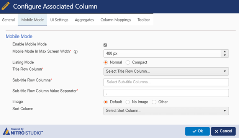Decrease screen width with down arrow
Viewport: 239px width, 138px height.
click(225, 55)
